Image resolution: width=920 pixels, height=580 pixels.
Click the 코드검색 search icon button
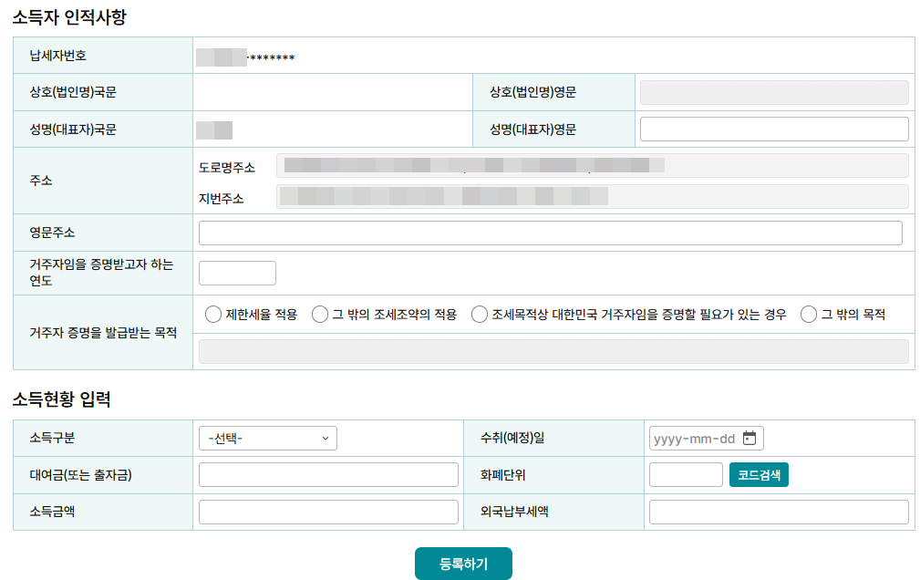pyautogui.click(x=758, y=474)
